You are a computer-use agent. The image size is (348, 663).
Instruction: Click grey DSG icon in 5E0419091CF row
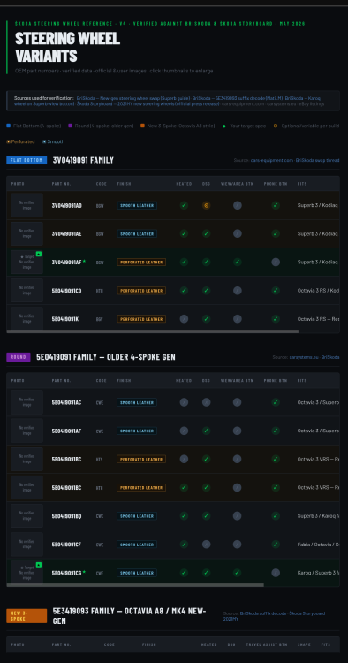click(x=206, y=545)
